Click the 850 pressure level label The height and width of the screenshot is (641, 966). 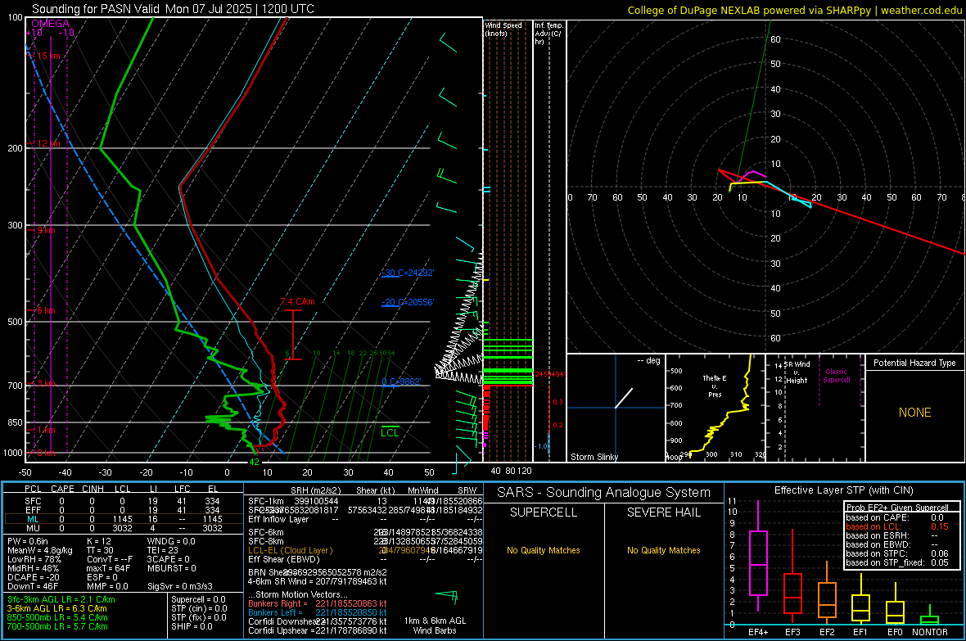[15, 422]
